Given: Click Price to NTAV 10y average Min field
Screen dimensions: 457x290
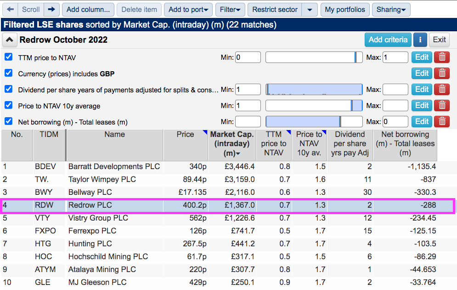Looking at the screenshot, I should (248, 105).
